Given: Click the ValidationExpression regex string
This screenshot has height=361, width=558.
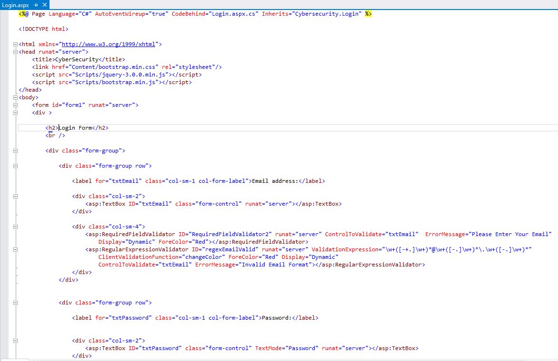Looking at the screenshot, I should pos(457,249).
